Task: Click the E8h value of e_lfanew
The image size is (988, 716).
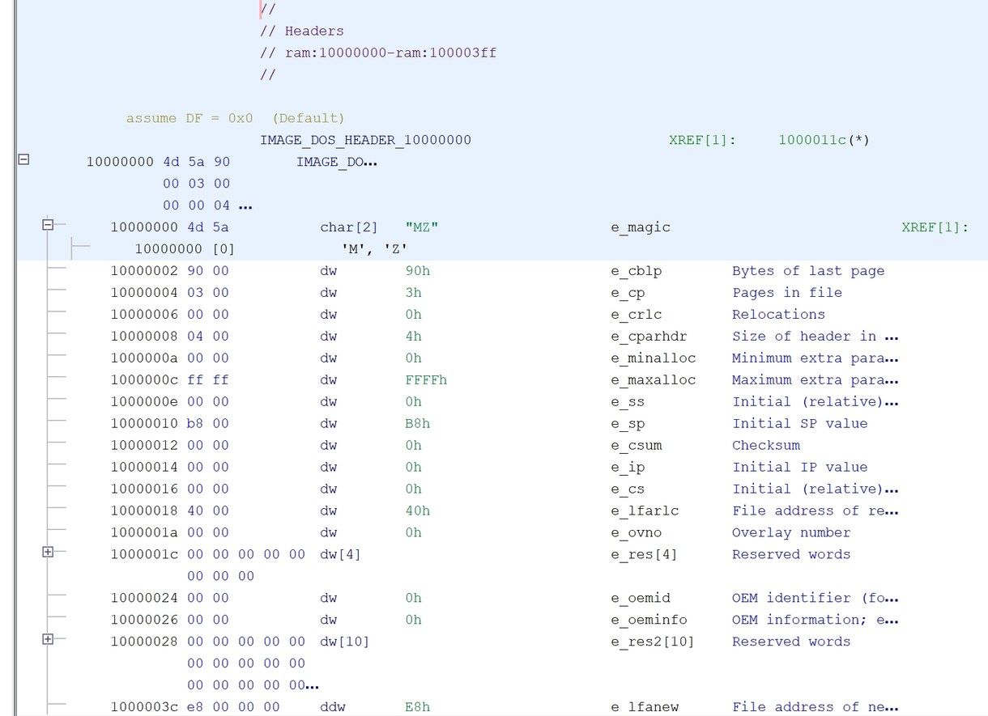Action: pyautogui.click(x=418, y=707)
